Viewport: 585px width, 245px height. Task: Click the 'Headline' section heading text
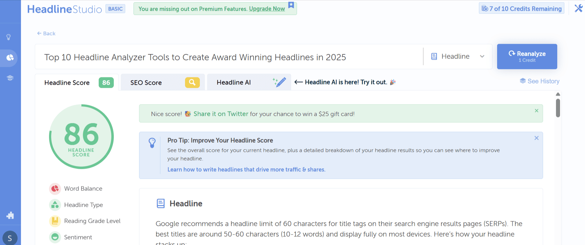(x=186, y=203)
